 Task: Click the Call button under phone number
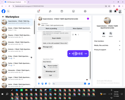tap(50, 75)
